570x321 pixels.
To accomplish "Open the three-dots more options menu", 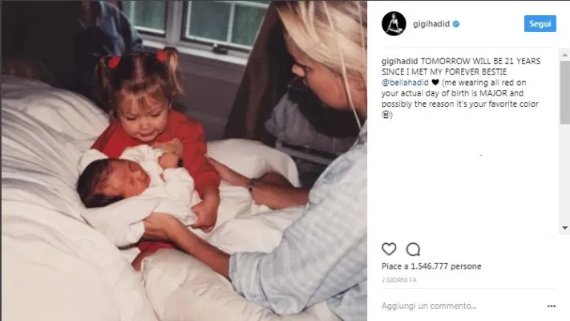I will pyautogui.click(x=551, y=306).
